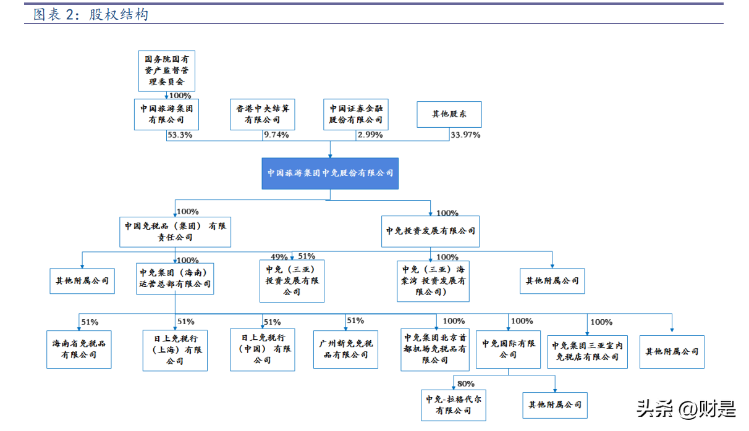Select the 中免国际有限公司 box

pyautogui.click(x=509, y=349)
